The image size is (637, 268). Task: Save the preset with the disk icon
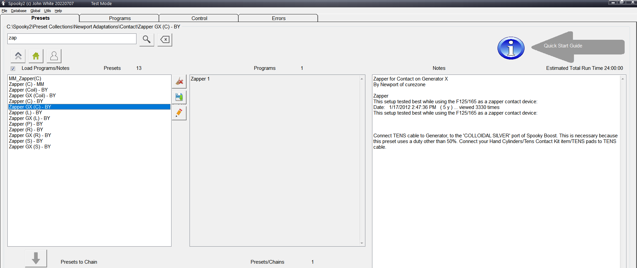click(179, 97)
